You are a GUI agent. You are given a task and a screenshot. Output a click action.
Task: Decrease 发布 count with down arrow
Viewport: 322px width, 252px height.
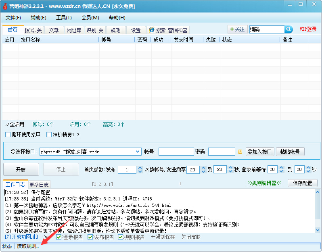140,171
